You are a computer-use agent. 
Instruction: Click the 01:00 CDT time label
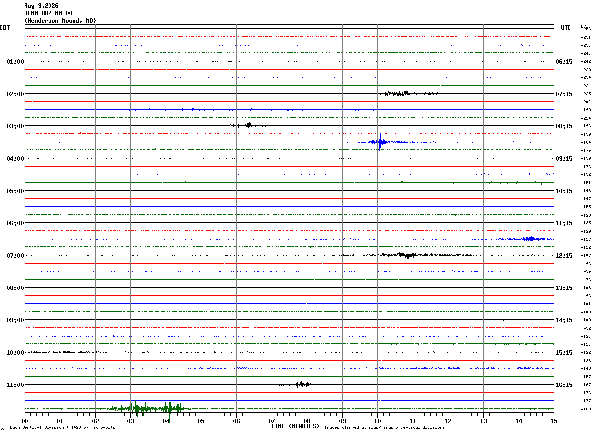15,62
